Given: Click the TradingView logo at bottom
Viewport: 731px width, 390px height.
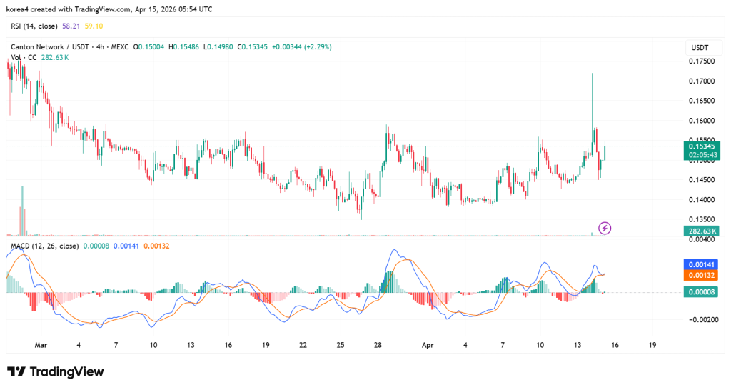Looking at the screenshot, I should 55,372.
